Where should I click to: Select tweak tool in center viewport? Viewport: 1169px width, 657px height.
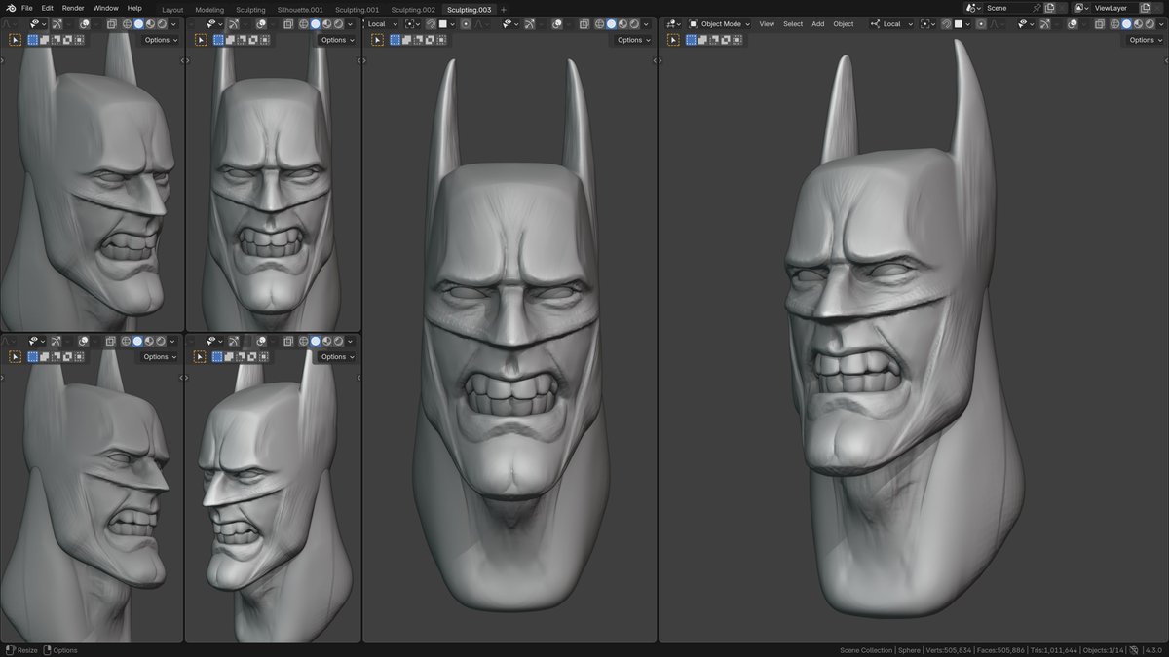click(x=377, y=40)
